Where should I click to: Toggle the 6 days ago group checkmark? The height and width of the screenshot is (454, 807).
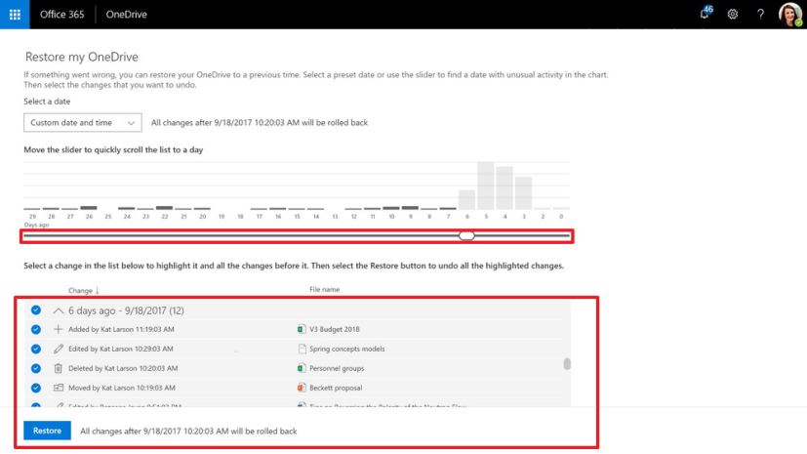point(35,310)
